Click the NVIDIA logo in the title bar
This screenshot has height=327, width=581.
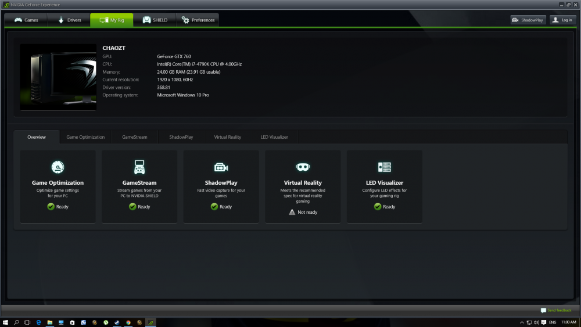click(x=6, y=5)
